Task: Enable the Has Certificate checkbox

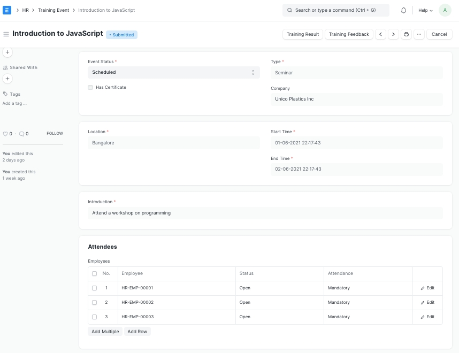Action: [x=91, y=87]
